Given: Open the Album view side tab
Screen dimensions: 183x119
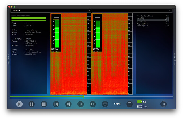Looking at the screenshot, I should click(x=8, y=59).
